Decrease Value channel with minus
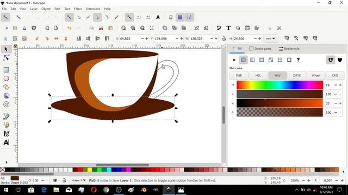This screenshot has width=348, height=195. (335, 103)
